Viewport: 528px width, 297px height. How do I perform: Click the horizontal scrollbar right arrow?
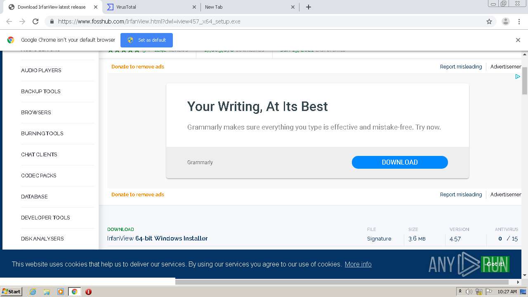(x=519, y=282)
